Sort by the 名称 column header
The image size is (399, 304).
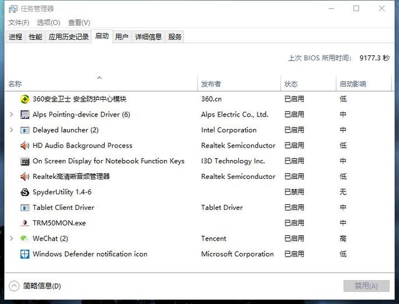pos(101,83)
